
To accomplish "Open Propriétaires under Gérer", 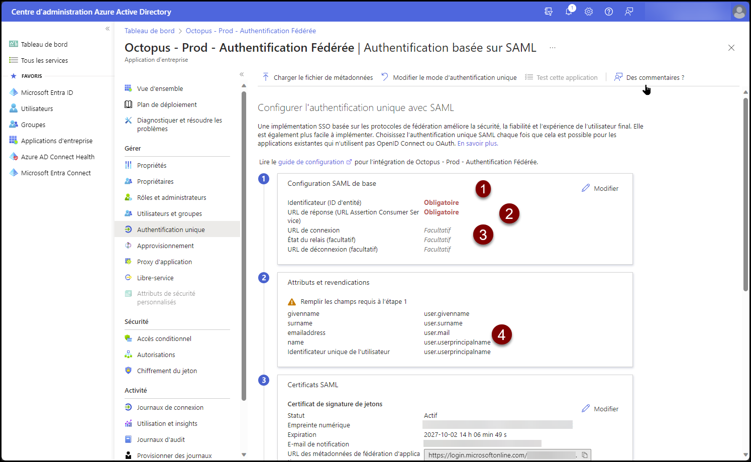I will 149,181.
